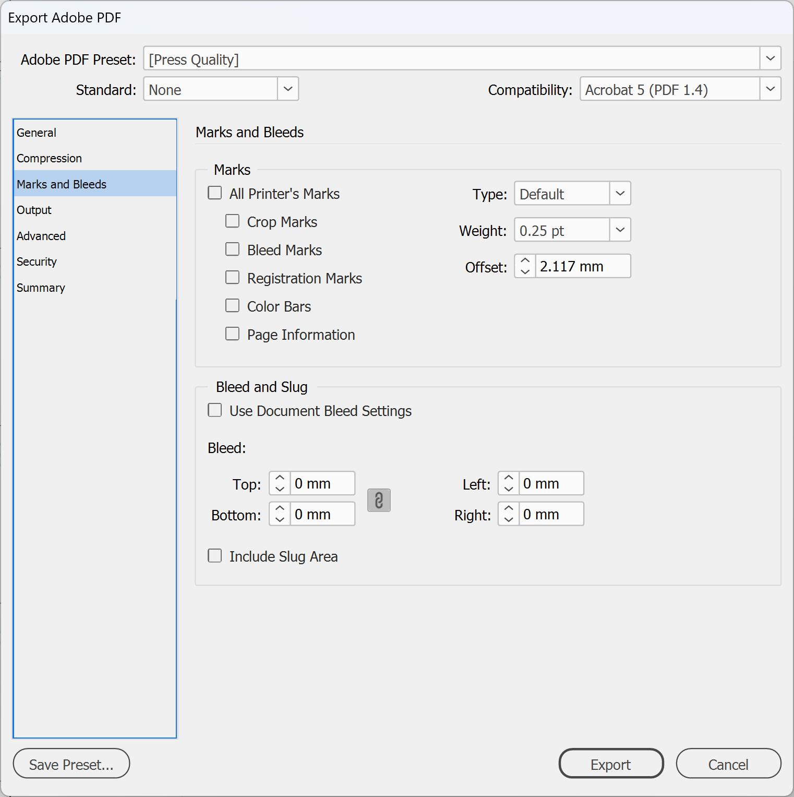Click the Top bleed input field

point(322,483)
